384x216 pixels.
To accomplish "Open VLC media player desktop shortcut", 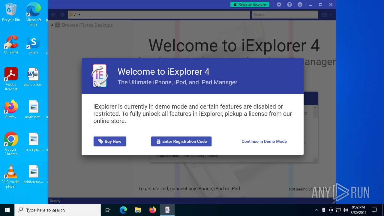I will pyautogui.click(x=11, y=176).
